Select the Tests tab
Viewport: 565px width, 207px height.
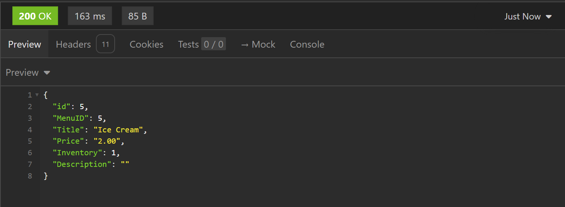(188, 44)
